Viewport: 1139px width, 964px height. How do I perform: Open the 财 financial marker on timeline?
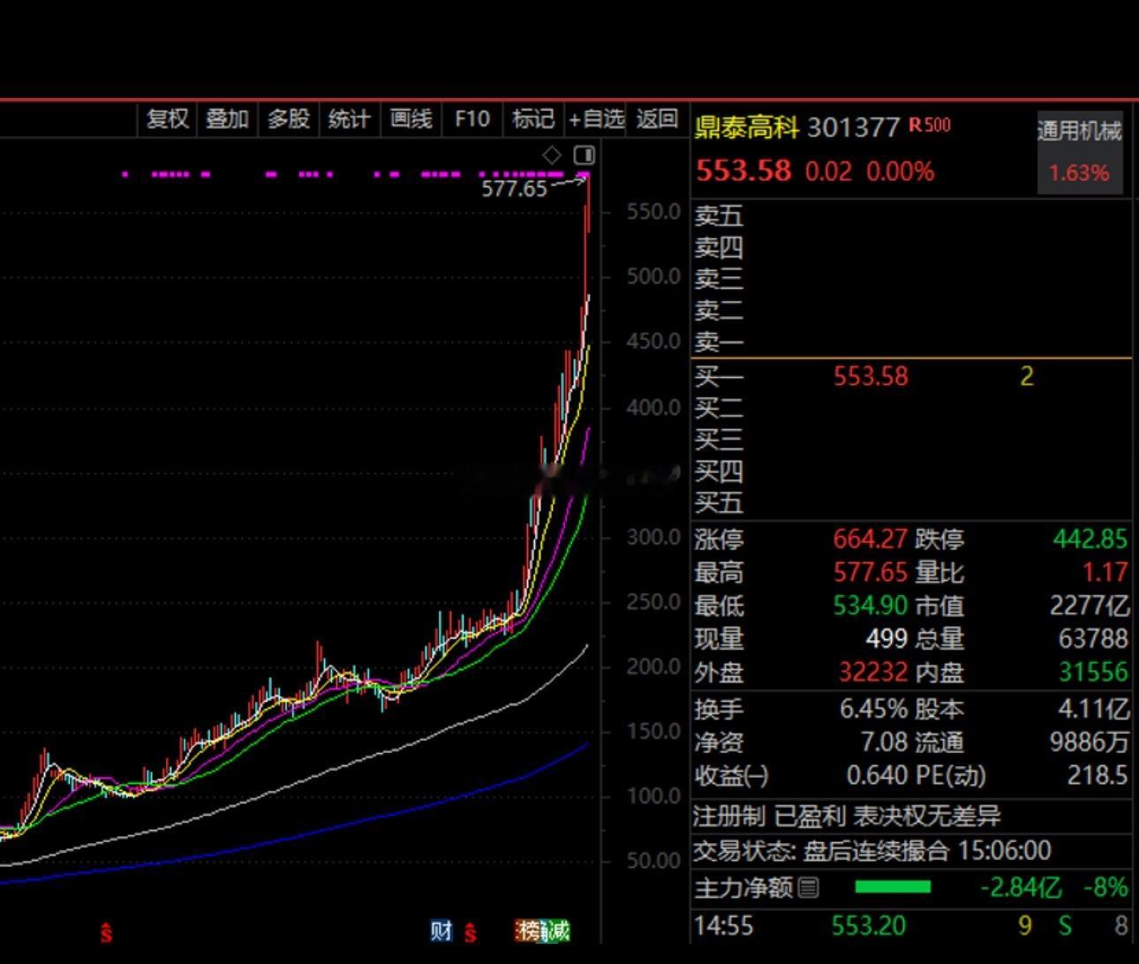pos(441,930)
